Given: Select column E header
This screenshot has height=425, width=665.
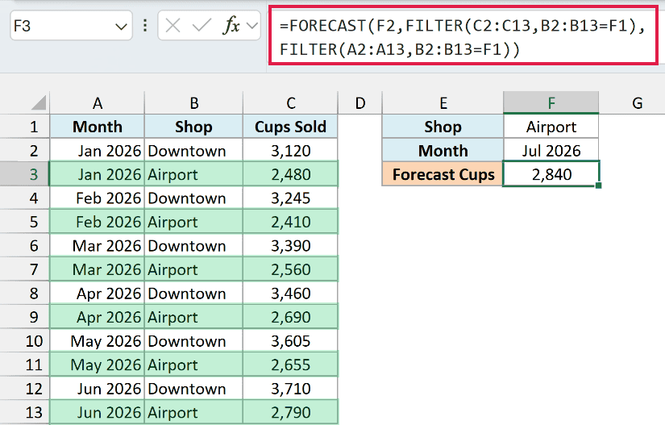Looking at the screenshot, I should [x=443, y=103].
